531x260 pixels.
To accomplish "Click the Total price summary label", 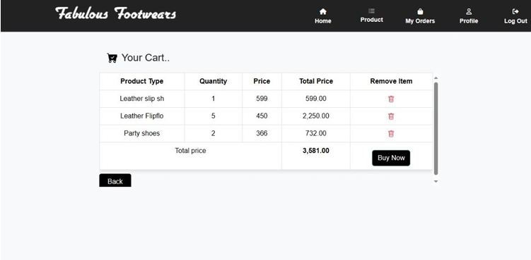I will pos(190,151).
